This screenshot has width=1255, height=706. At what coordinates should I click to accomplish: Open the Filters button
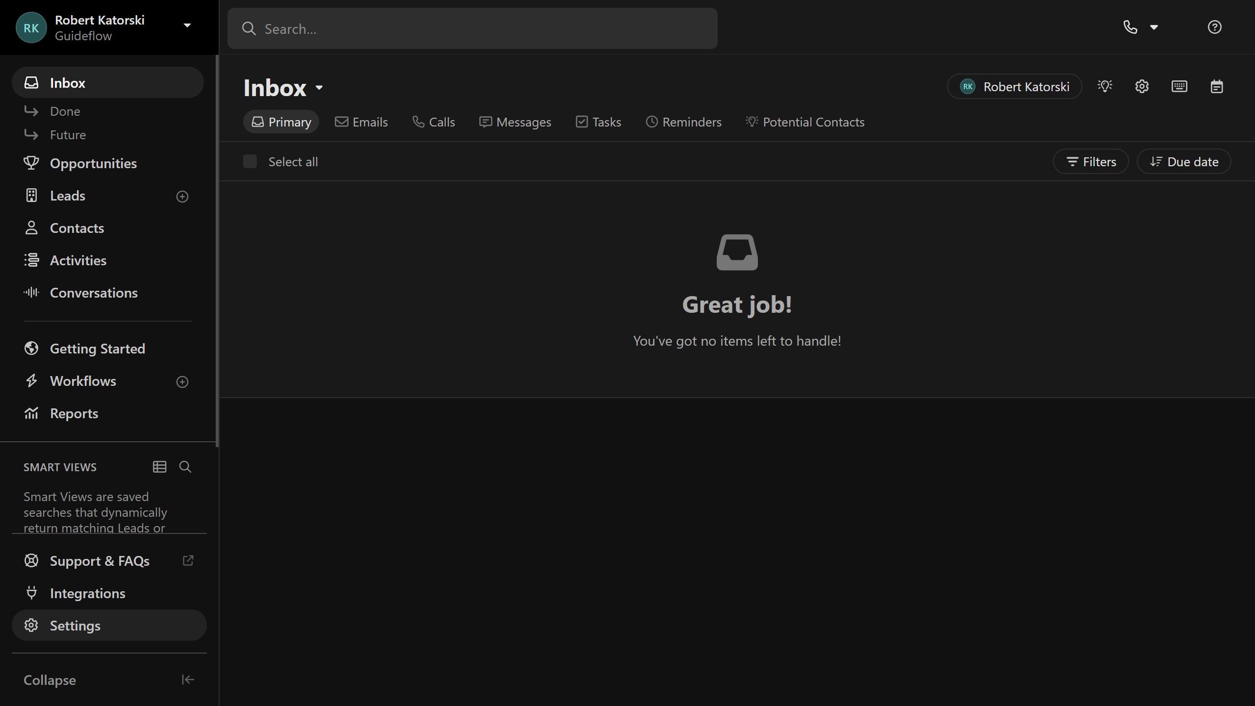tap(1091, 161)
